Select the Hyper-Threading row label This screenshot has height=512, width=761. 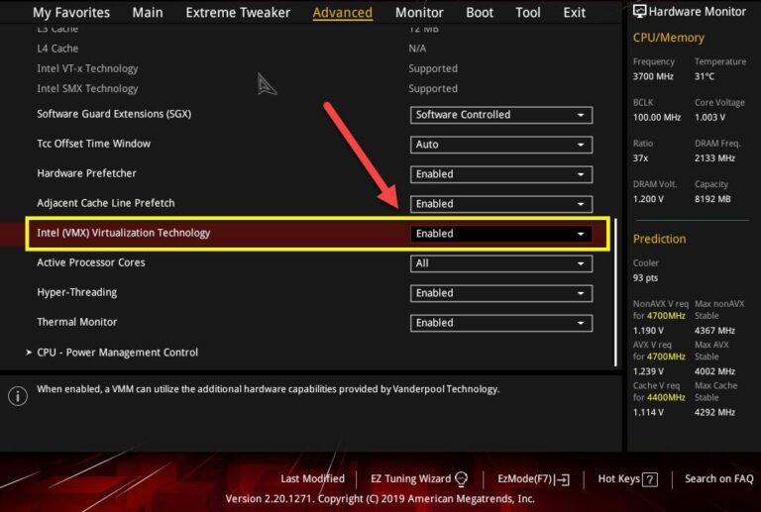point(76,293)
